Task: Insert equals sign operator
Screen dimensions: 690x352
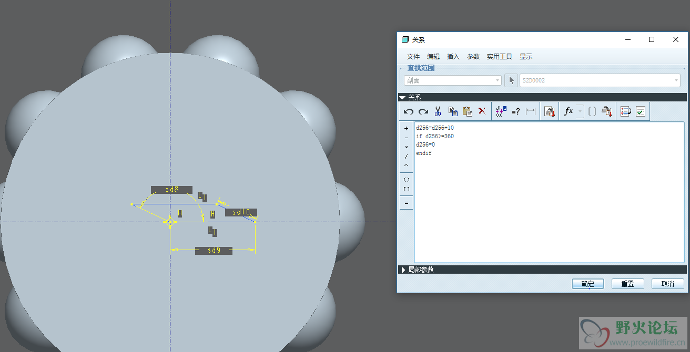Action: click(x=406, y=203)
